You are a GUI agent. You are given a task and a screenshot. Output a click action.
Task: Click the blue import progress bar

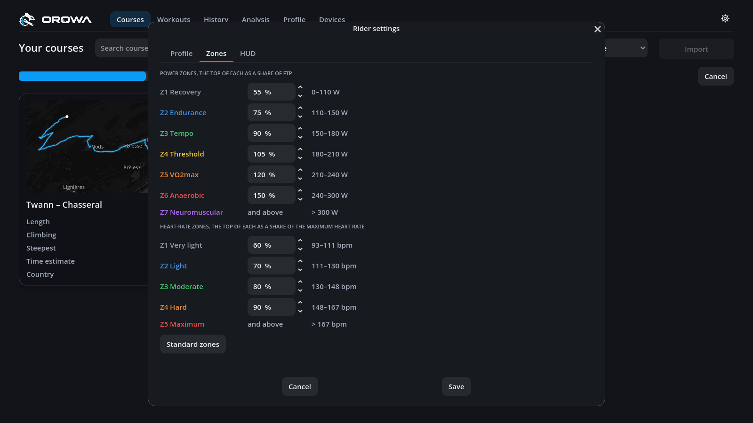point(82,76)
